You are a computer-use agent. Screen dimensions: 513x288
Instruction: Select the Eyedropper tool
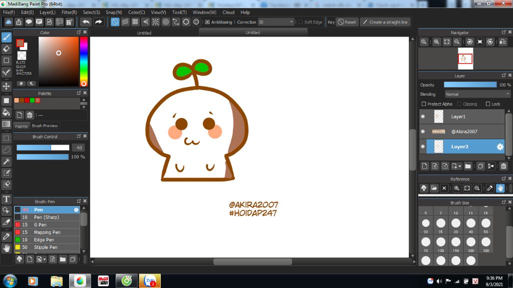(x=6, y=236)
